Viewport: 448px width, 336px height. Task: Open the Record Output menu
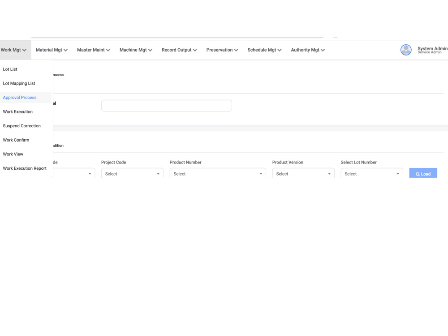pos(180,50)
